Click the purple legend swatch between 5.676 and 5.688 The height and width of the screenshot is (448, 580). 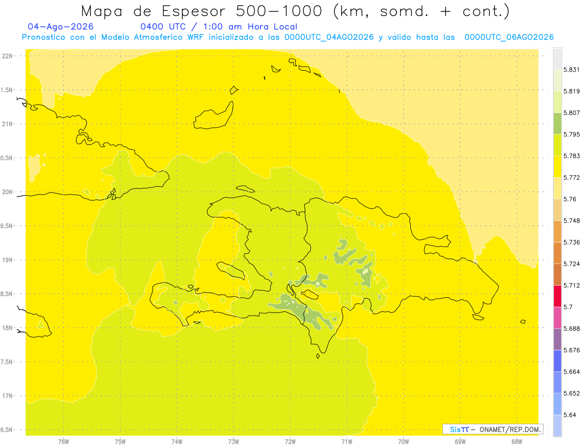(557, 339)
